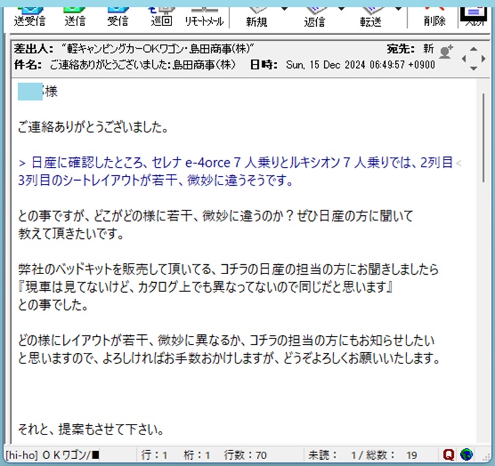
Task: Click line starting との事ですが、どこがどの様に
Action: (x=215, y=216)
